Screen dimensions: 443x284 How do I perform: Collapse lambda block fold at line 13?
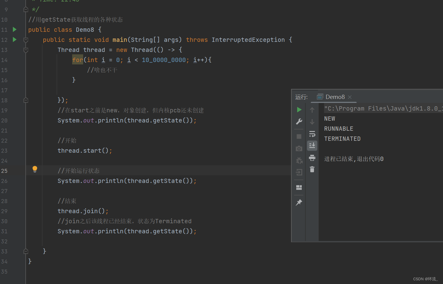coord(26,49)
